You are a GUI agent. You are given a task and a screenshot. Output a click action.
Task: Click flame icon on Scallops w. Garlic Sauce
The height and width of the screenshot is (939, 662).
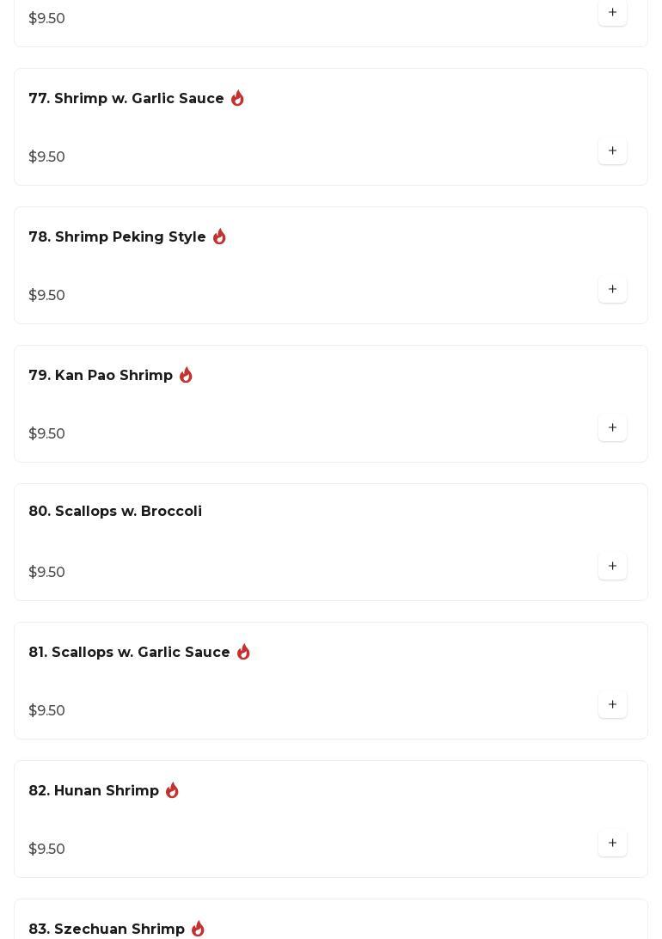pyautogui.click(x=244, y=653)
